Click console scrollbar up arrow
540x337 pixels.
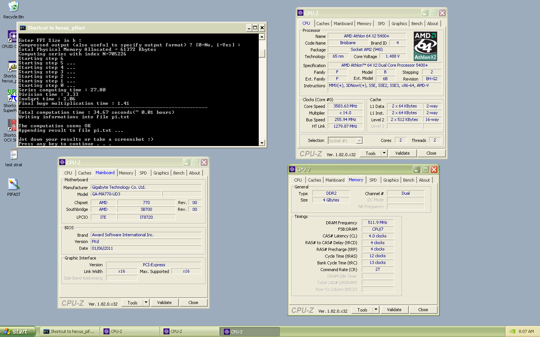[262, 37]
